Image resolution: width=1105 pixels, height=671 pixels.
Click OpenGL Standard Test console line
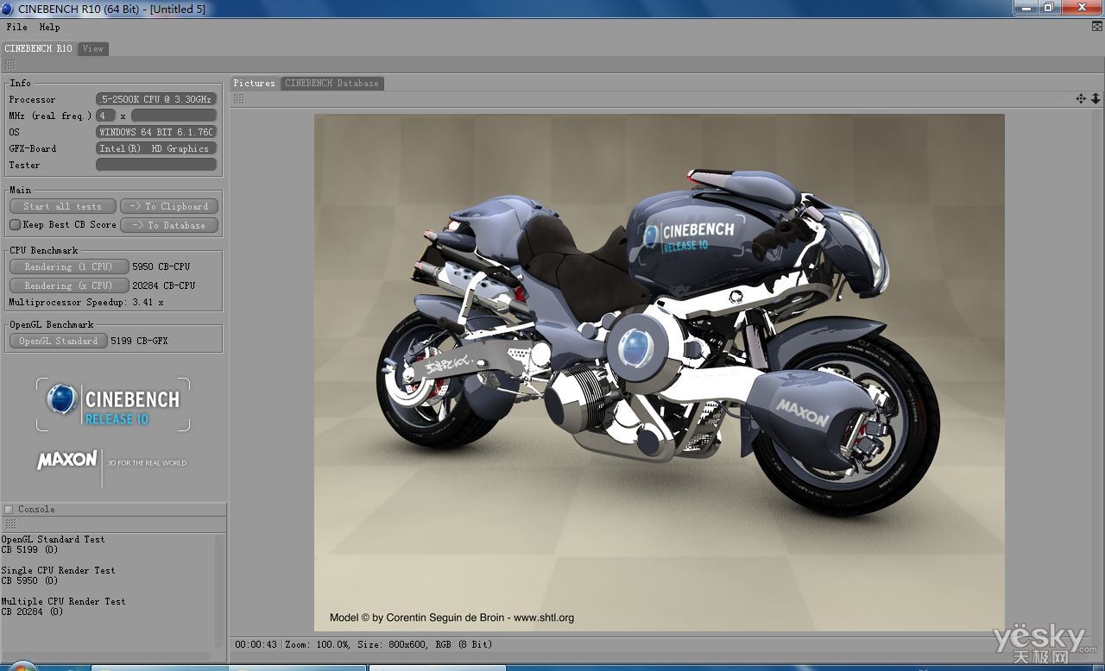click(x=53, y=539)
